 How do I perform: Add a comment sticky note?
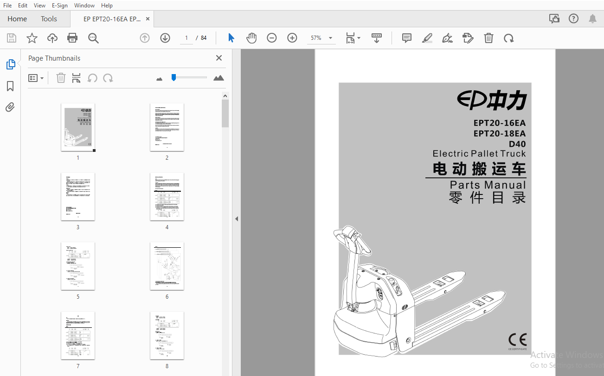click(x=407, y=38)
